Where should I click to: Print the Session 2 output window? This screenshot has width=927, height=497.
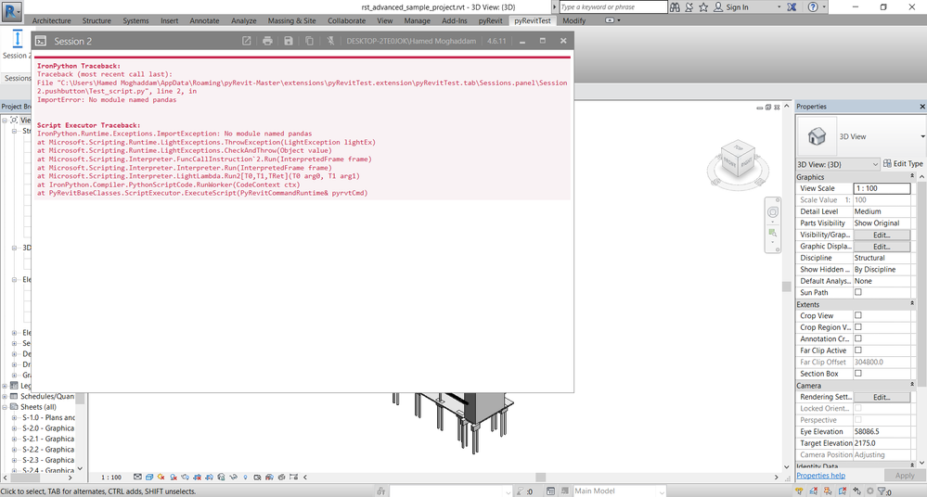point(268,41)
